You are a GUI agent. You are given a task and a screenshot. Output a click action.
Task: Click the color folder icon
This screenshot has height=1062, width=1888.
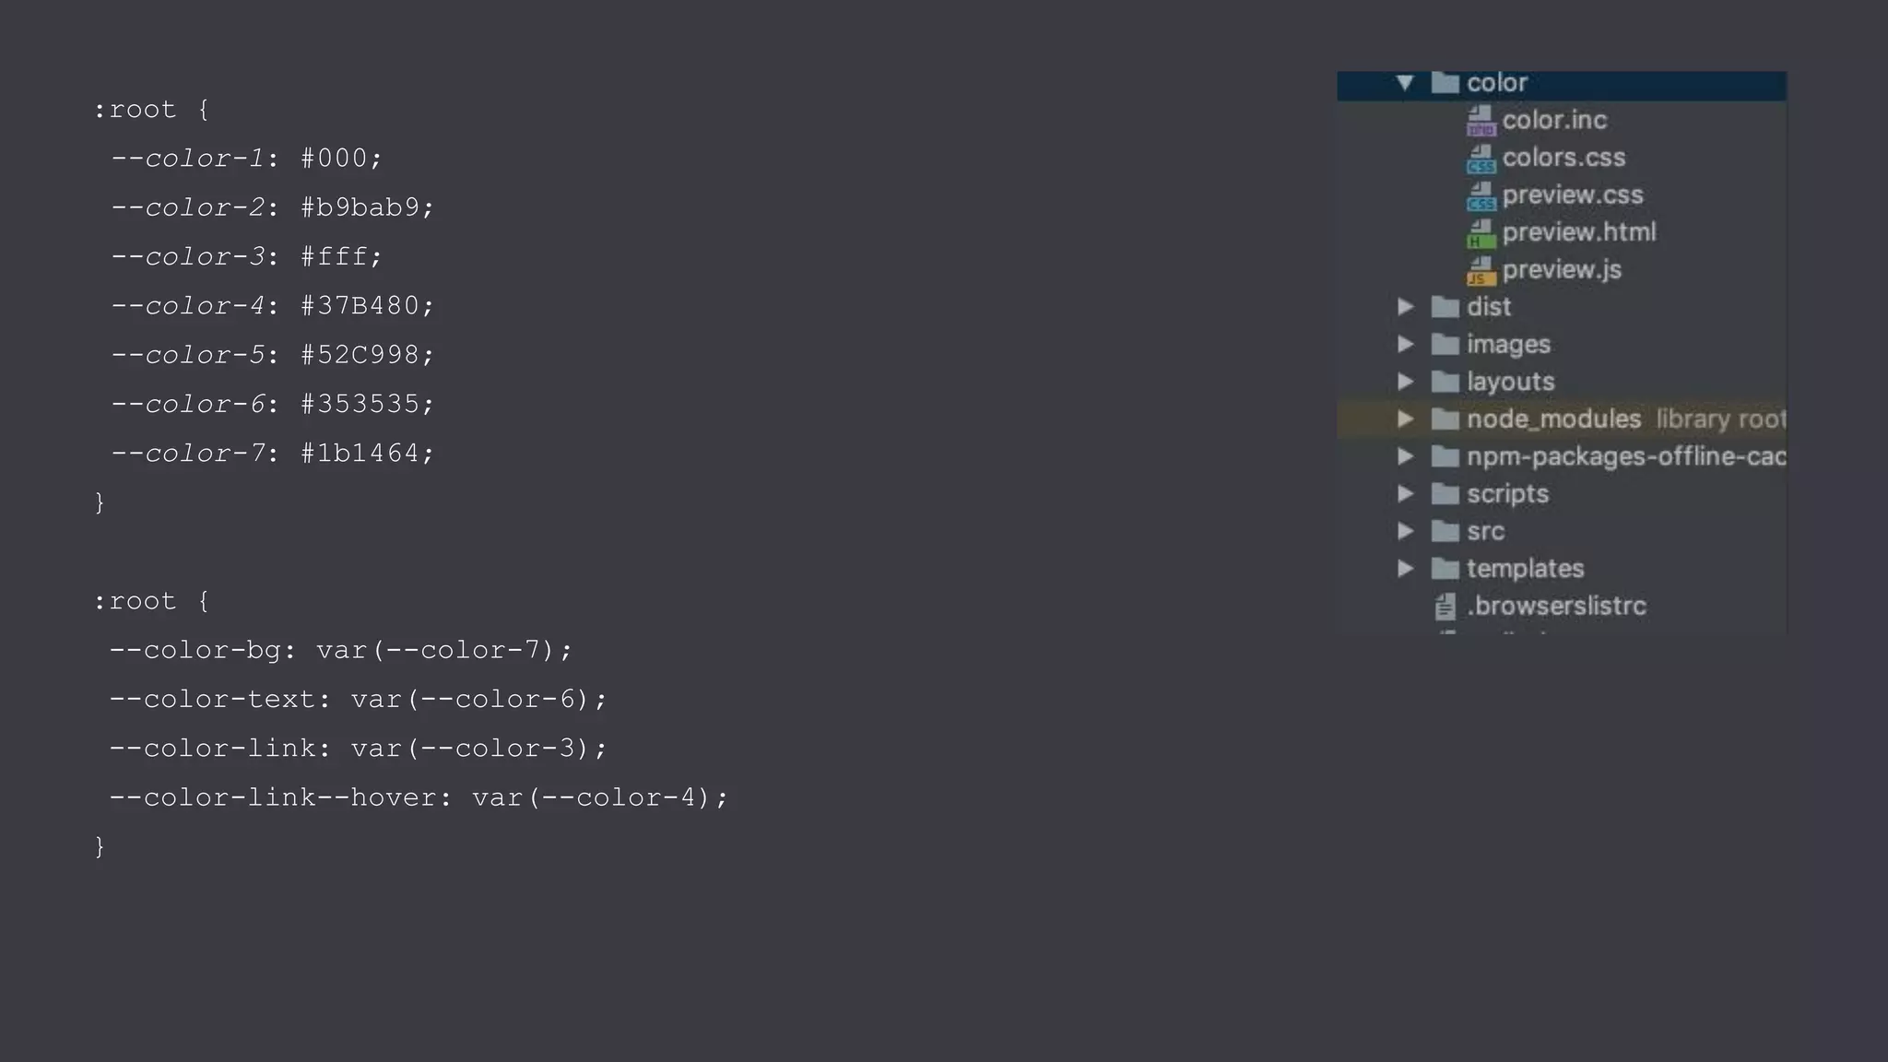tap(1445, 83)
